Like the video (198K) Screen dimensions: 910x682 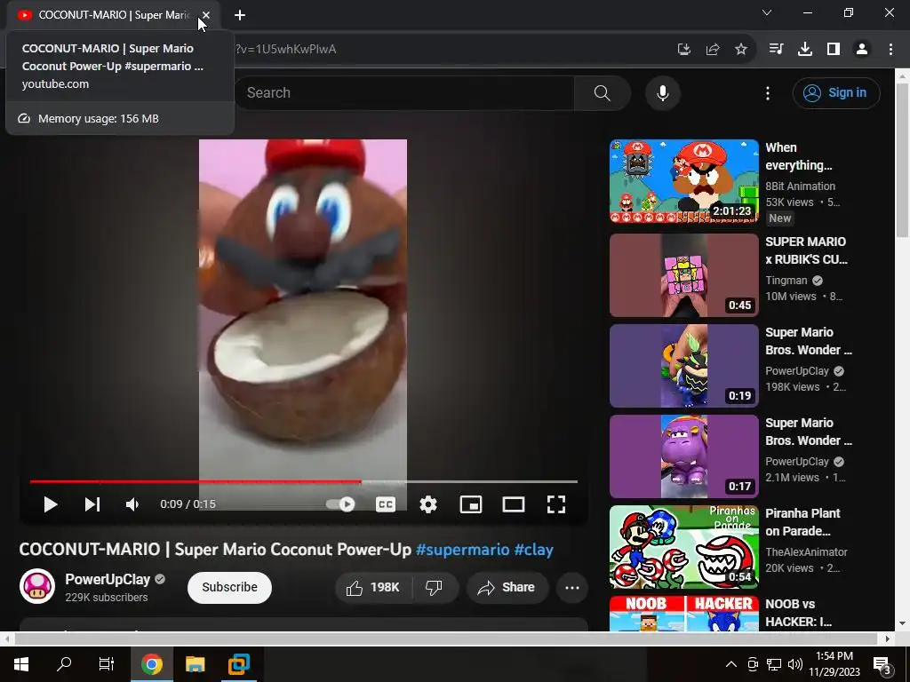pyautogui.click(x=374, y=588)
